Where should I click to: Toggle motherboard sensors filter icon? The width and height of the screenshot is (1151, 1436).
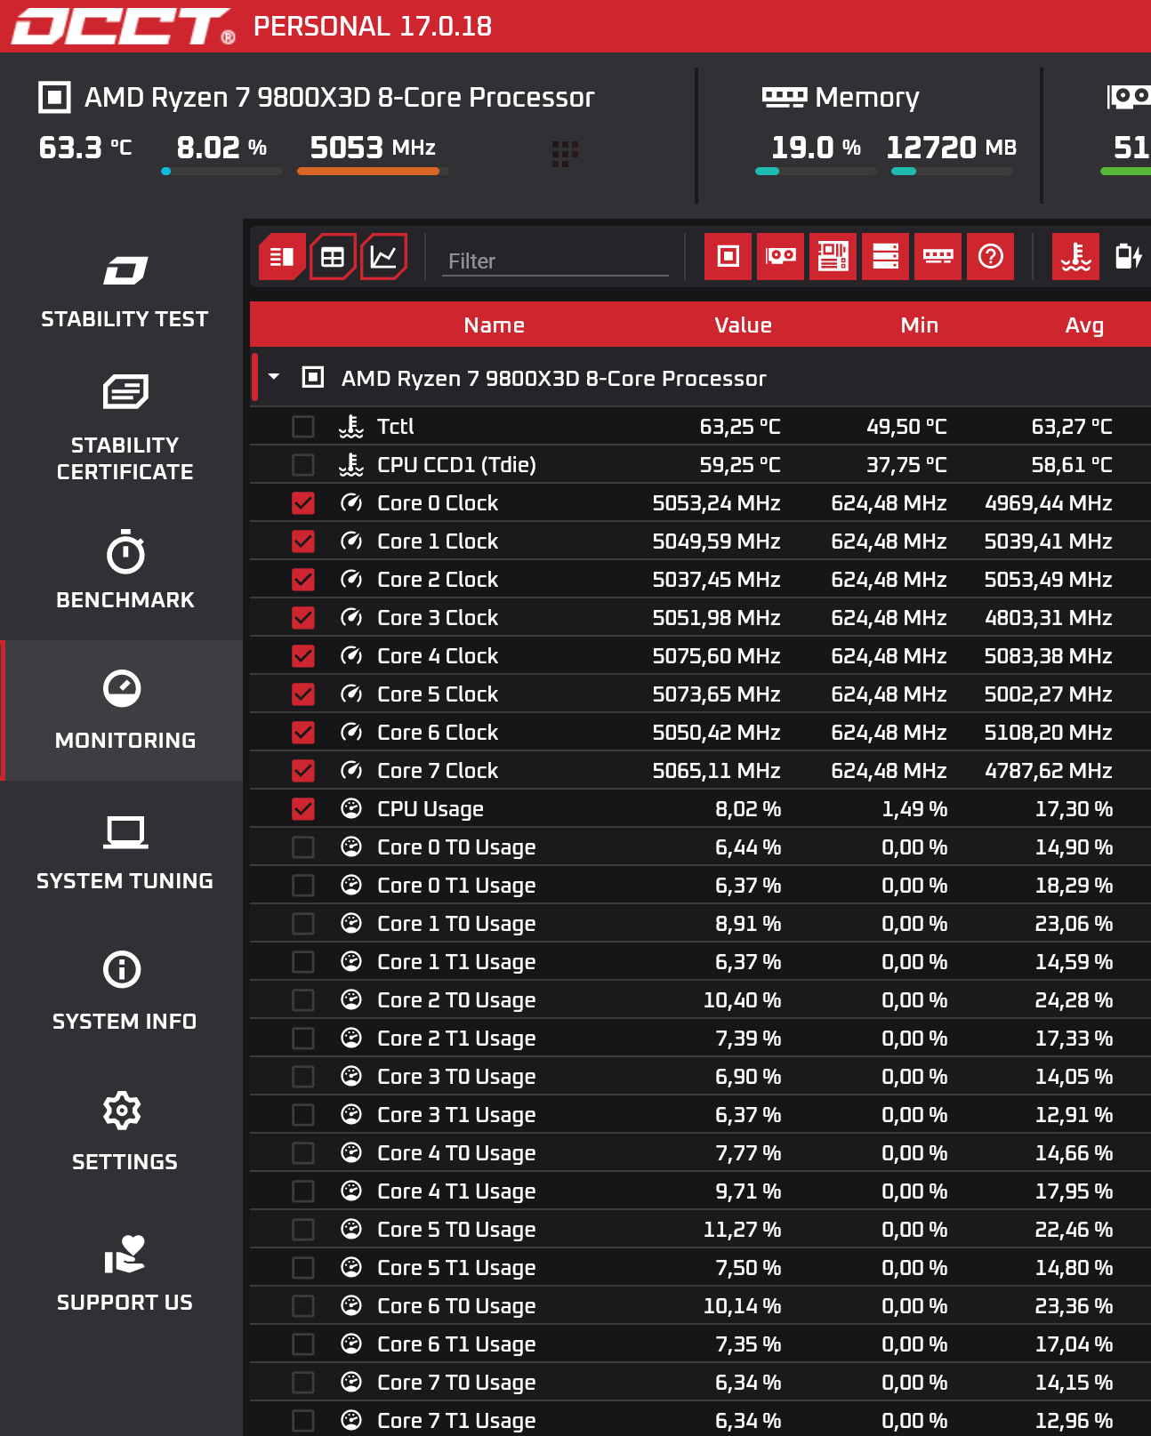(833, 257)
